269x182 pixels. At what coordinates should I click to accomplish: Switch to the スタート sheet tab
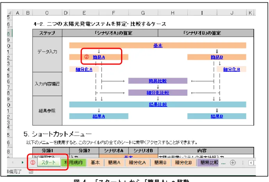pyautogui.click(x=49, y=162)
